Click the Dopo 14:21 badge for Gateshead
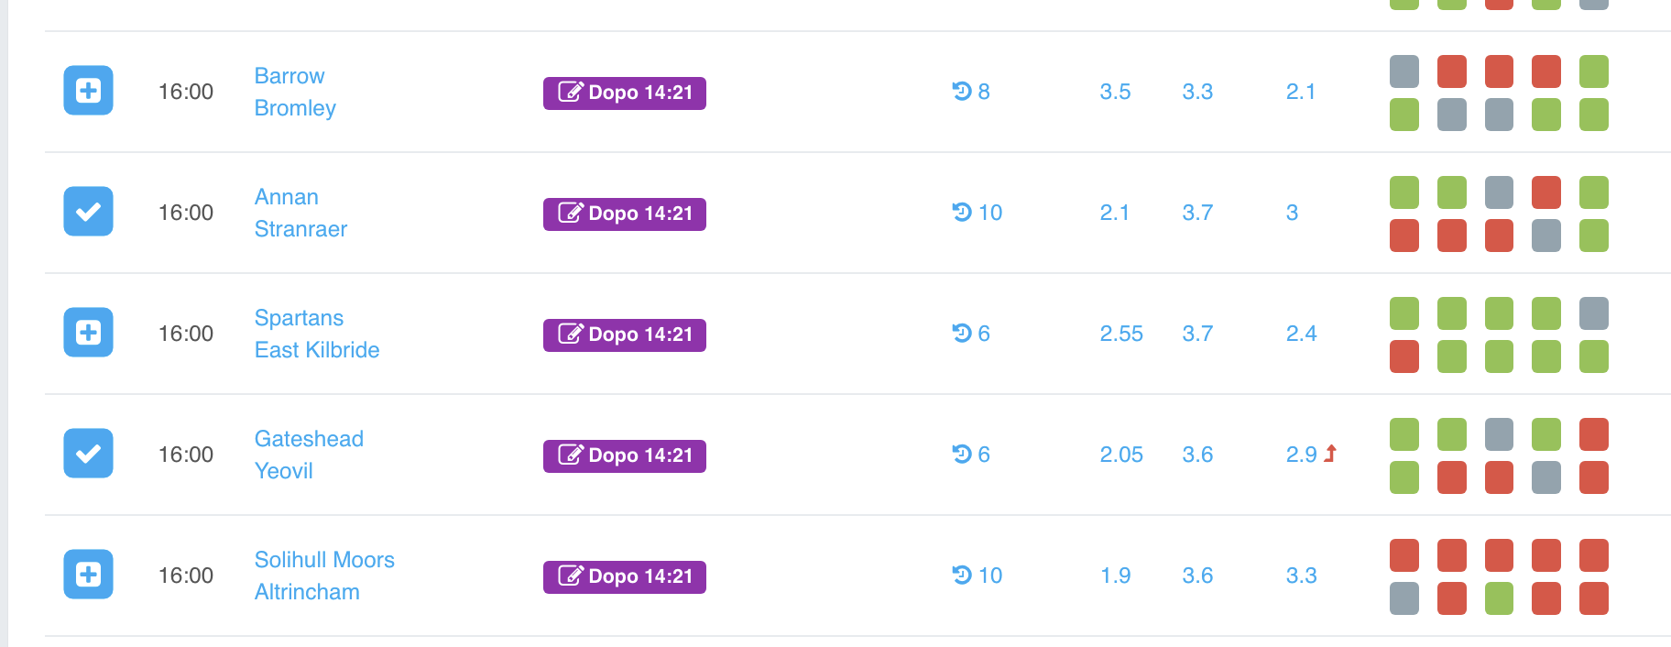The width and height of the screenshot is (1671, 647). click(x=624, y=455)
